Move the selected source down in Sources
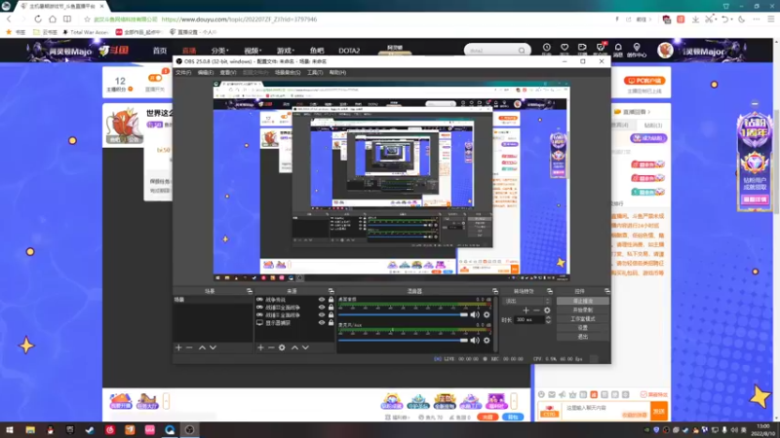The height and width of the screenshot is (438, 780). coord(305,347)
